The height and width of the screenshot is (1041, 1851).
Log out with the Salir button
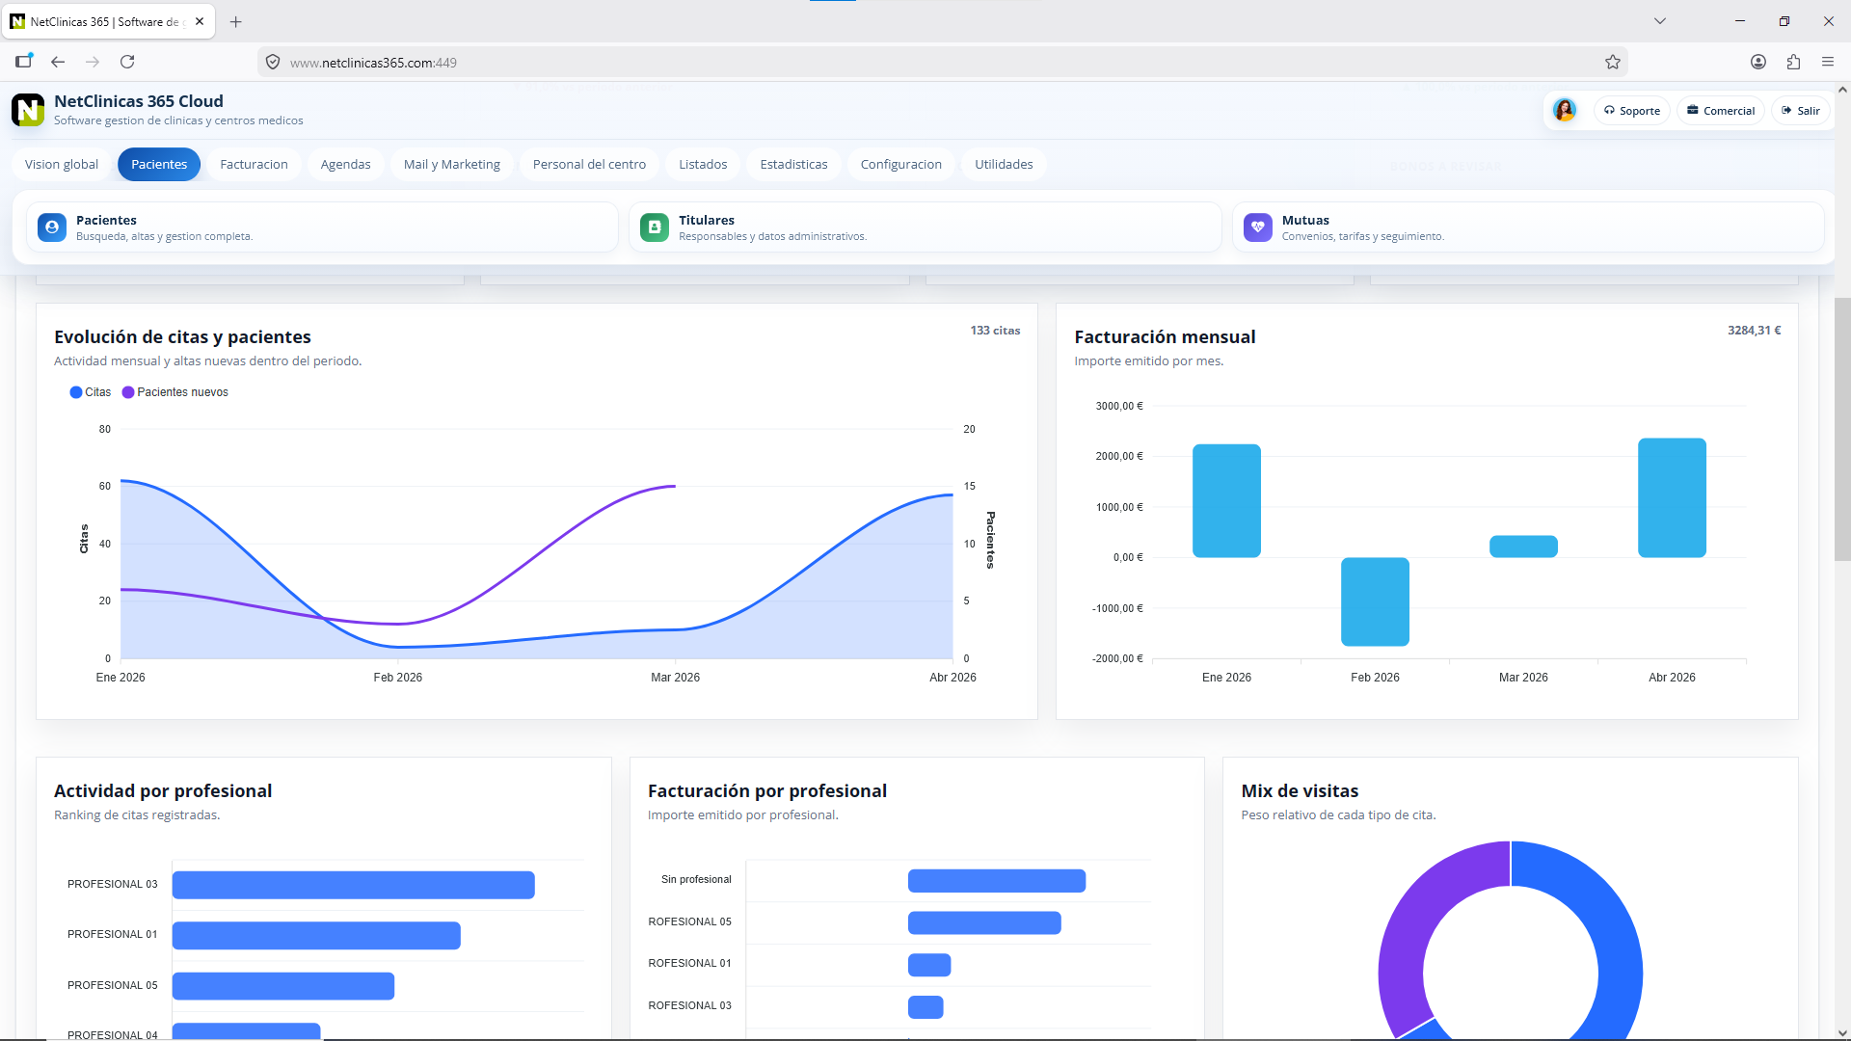tap(1801, 111)
